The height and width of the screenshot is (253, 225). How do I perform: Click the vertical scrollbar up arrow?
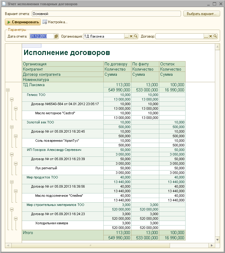217,47
